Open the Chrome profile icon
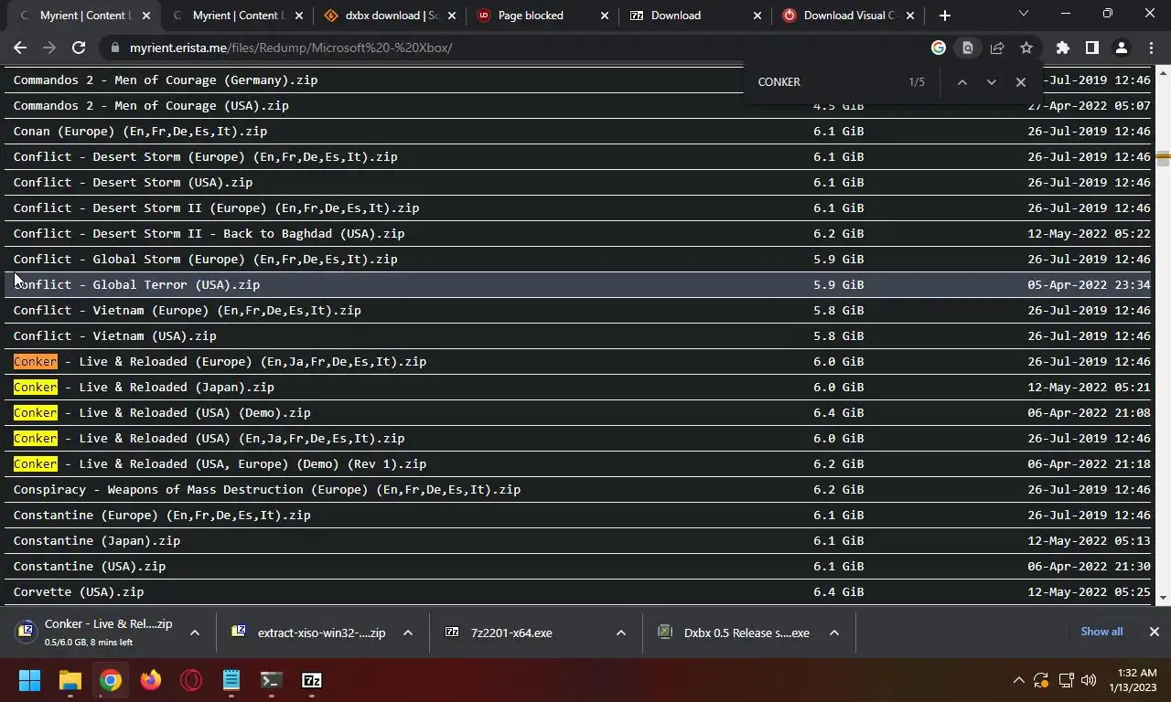The height and width of the screenshot is (702, 1171). coord(1121,48)
